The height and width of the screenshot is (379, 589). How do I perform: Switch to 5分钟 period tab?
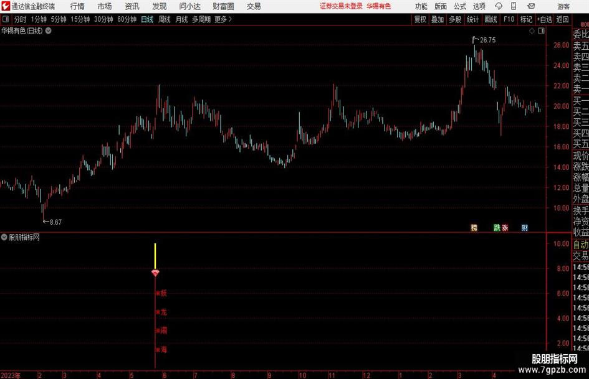(59, 19)
